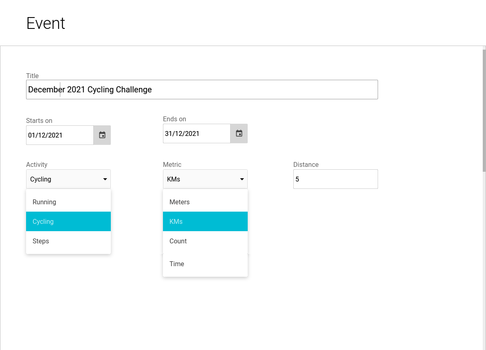486x350 pixels.
Task: Open the Starts on calendar picker
Action: tap(102, 135)
